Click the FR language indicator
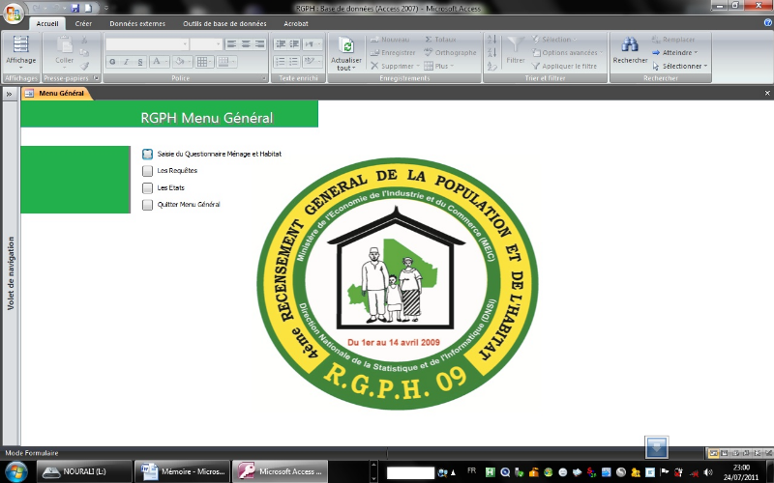The height and width of the screenshot is (483, 774). pos(471,471)
